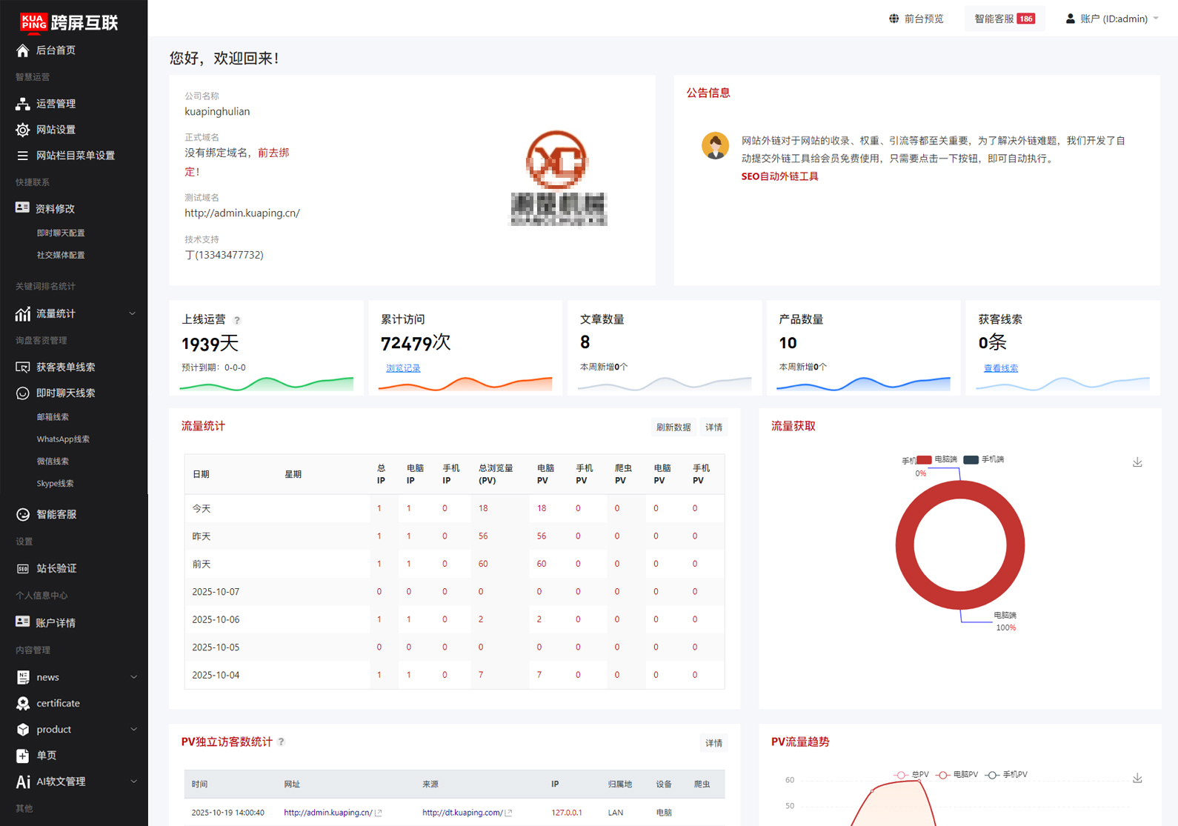This screenshot has width=1178, height=826.
Task: Toggle 手机PV series in trend legend
Action: tap(1007, 775)
